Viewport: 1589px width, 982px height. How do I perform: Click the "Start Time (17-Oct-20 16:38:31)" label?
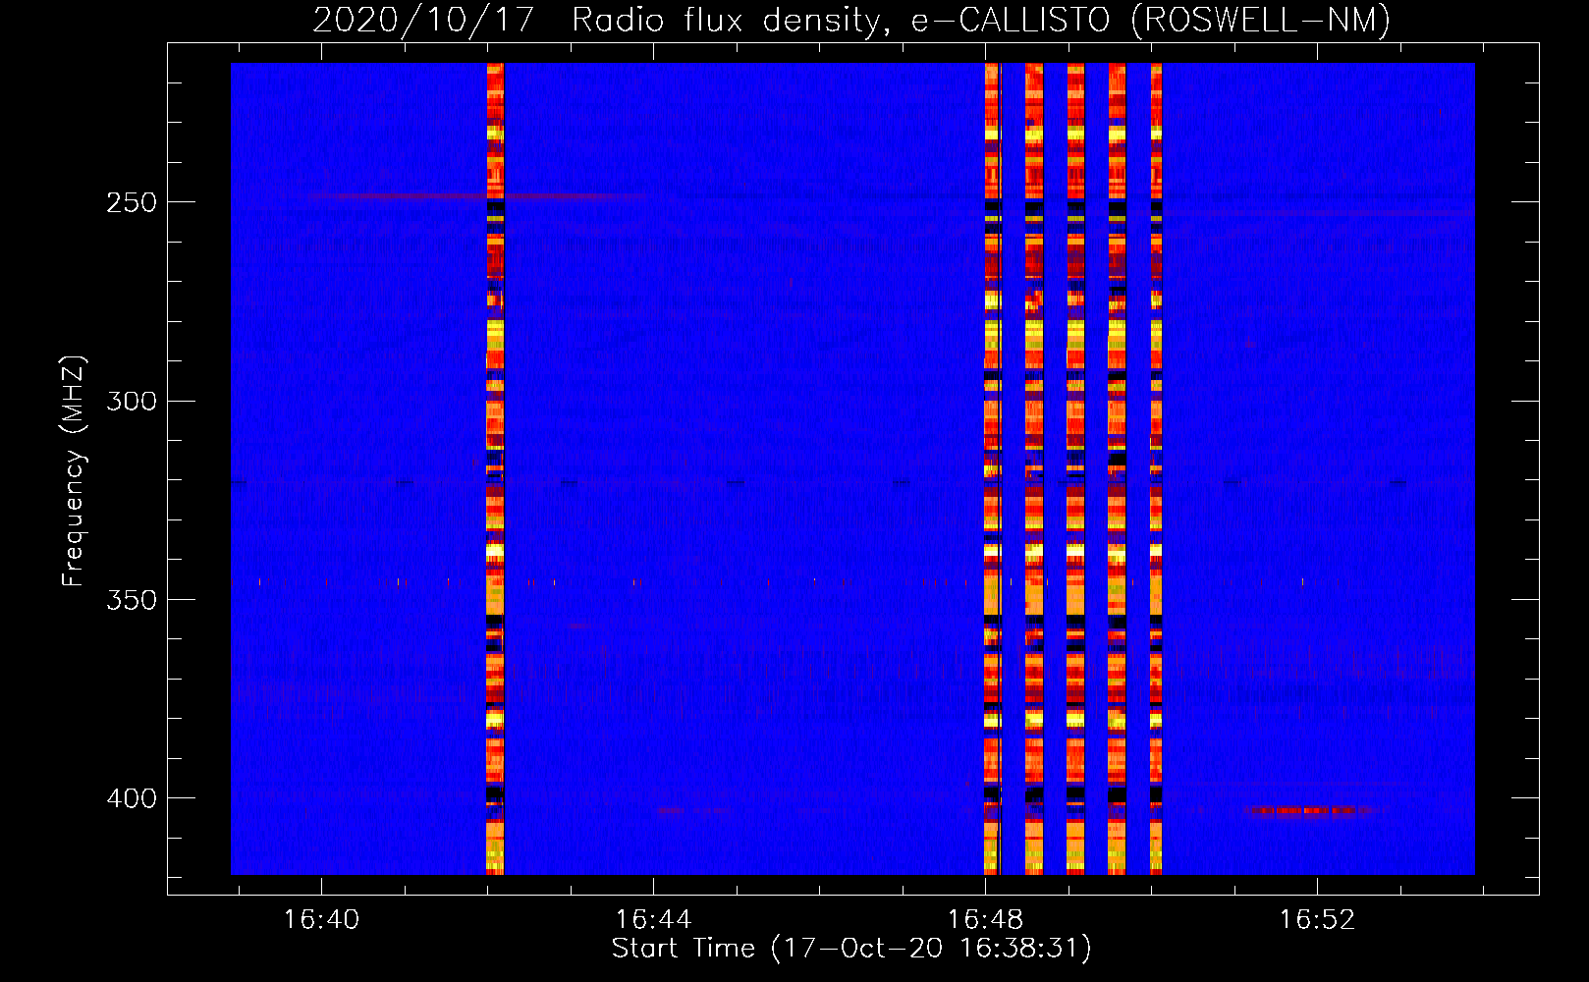click(851, 949)
